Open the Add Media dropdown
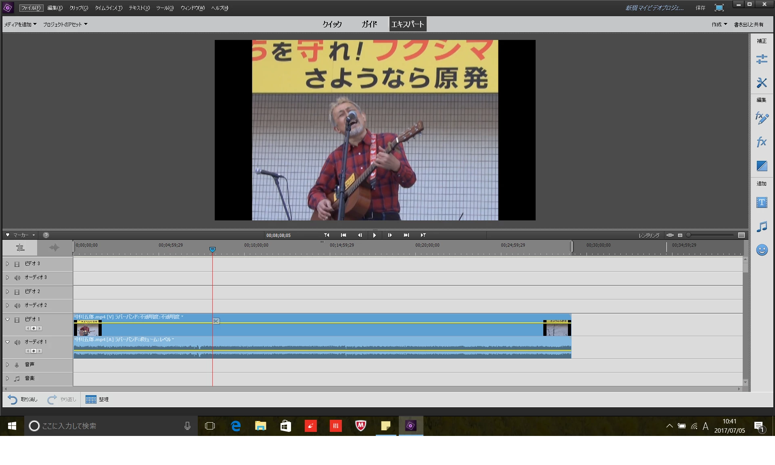The height and width of the screenshot is (465, 775). click(x=20, y=25)
